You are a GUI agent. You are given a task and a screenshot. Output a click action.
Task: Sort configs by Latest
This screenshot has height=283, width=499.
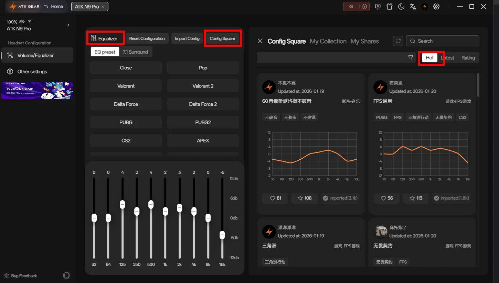click(448, 58)
